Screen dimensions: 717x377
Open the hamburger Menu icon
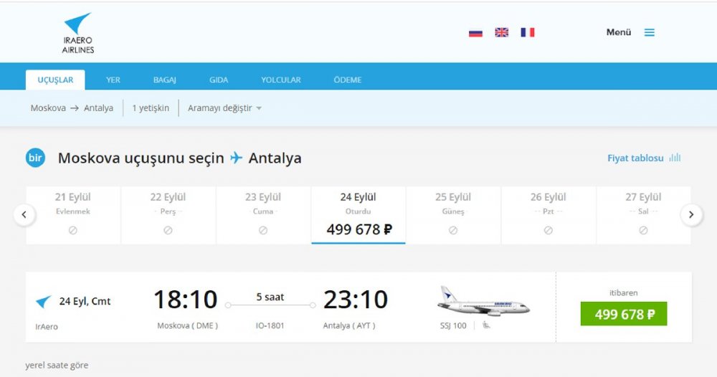649,32
